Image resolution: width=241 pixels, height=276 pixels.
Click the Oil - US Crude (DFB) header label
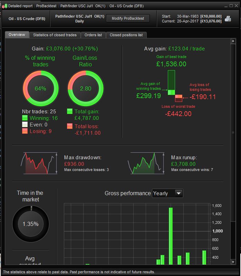27,19
